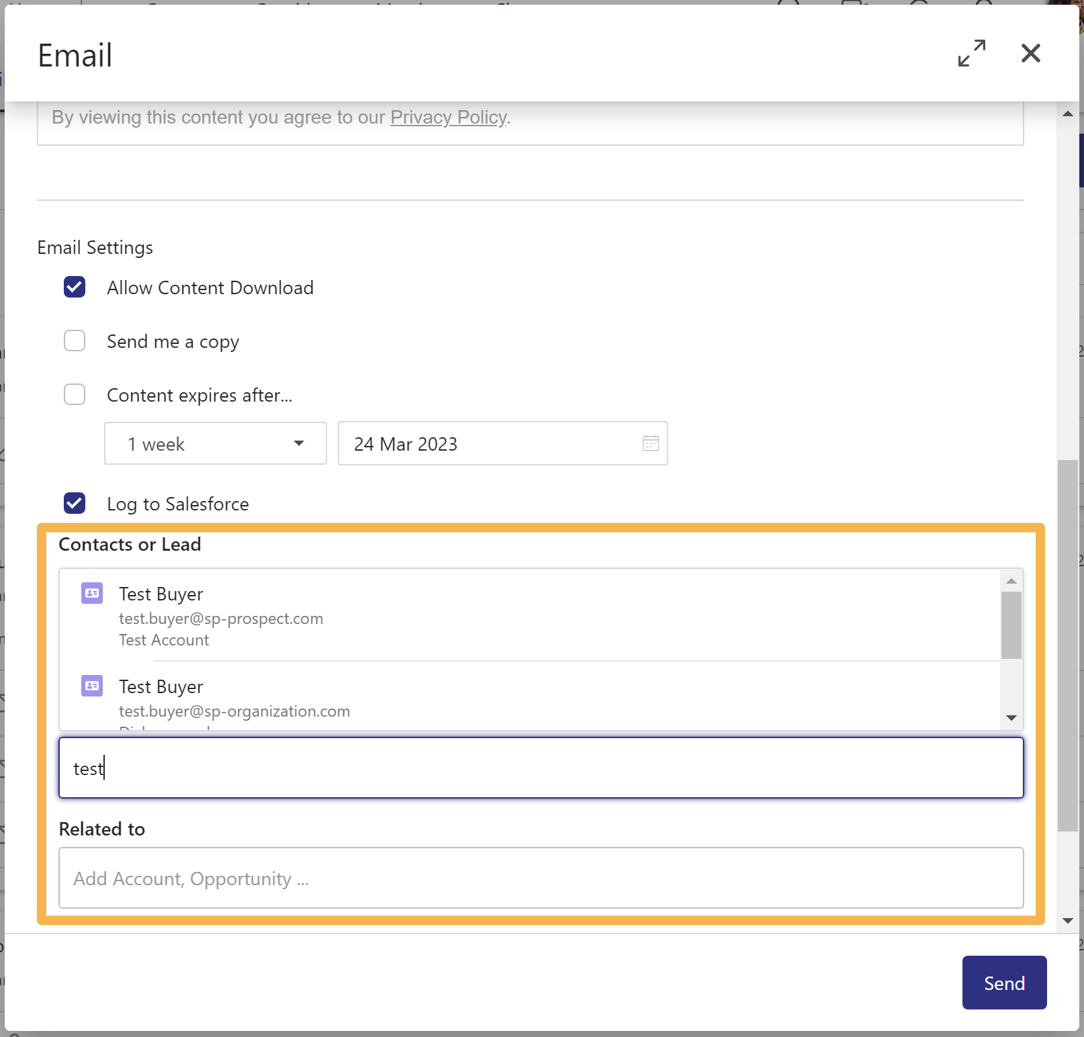Enable Send me a copy

pyautogui.click(x=75, y=341)
